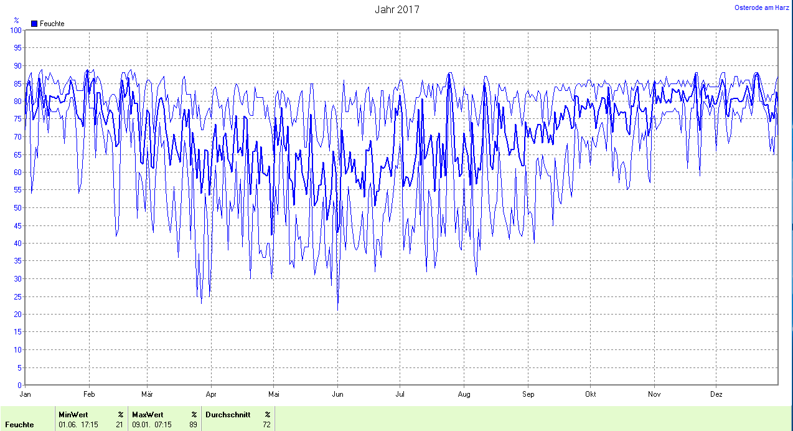Click the Jun label on the timeline

tap(337, 394)
